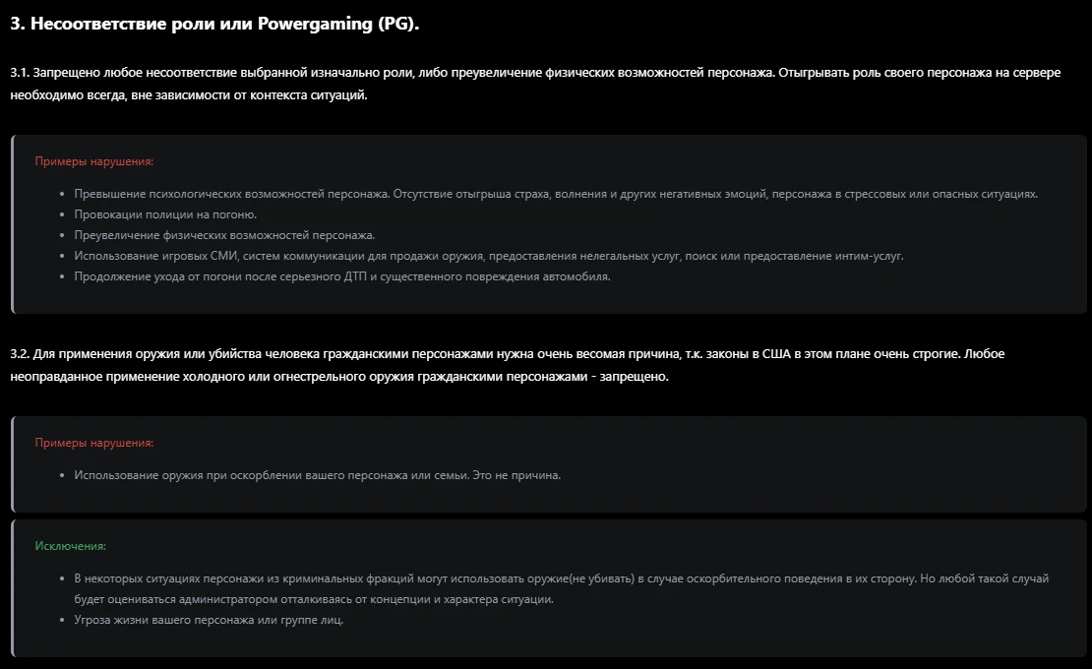Image resolution: width=1092 pixels, height=669 pixels.
Task: Click the word 'Powergaming' in the heading
Action: (x=315, y=24)
